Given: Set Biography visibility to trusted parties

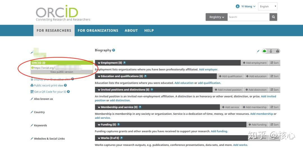Looking at the screenshot, I should coord(271,51).
